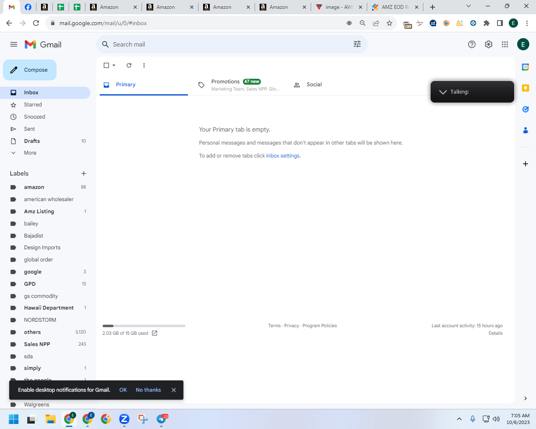Zoom control icon in address bar
536x429 pixels.
[363, 23]
